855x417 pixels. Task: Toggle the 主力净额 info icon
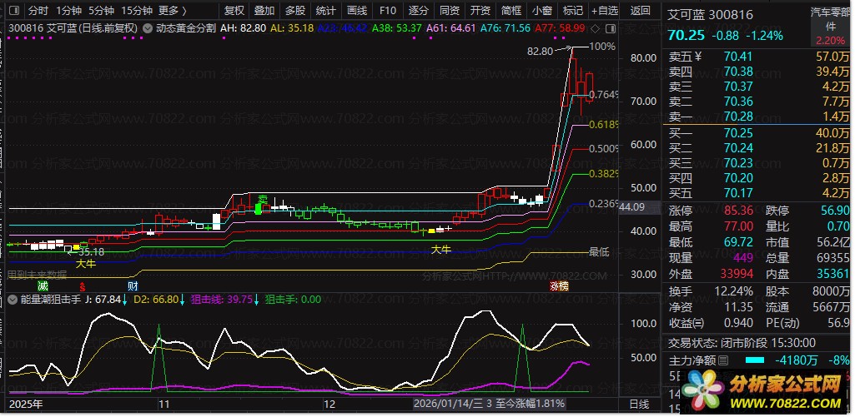point(725,360)
